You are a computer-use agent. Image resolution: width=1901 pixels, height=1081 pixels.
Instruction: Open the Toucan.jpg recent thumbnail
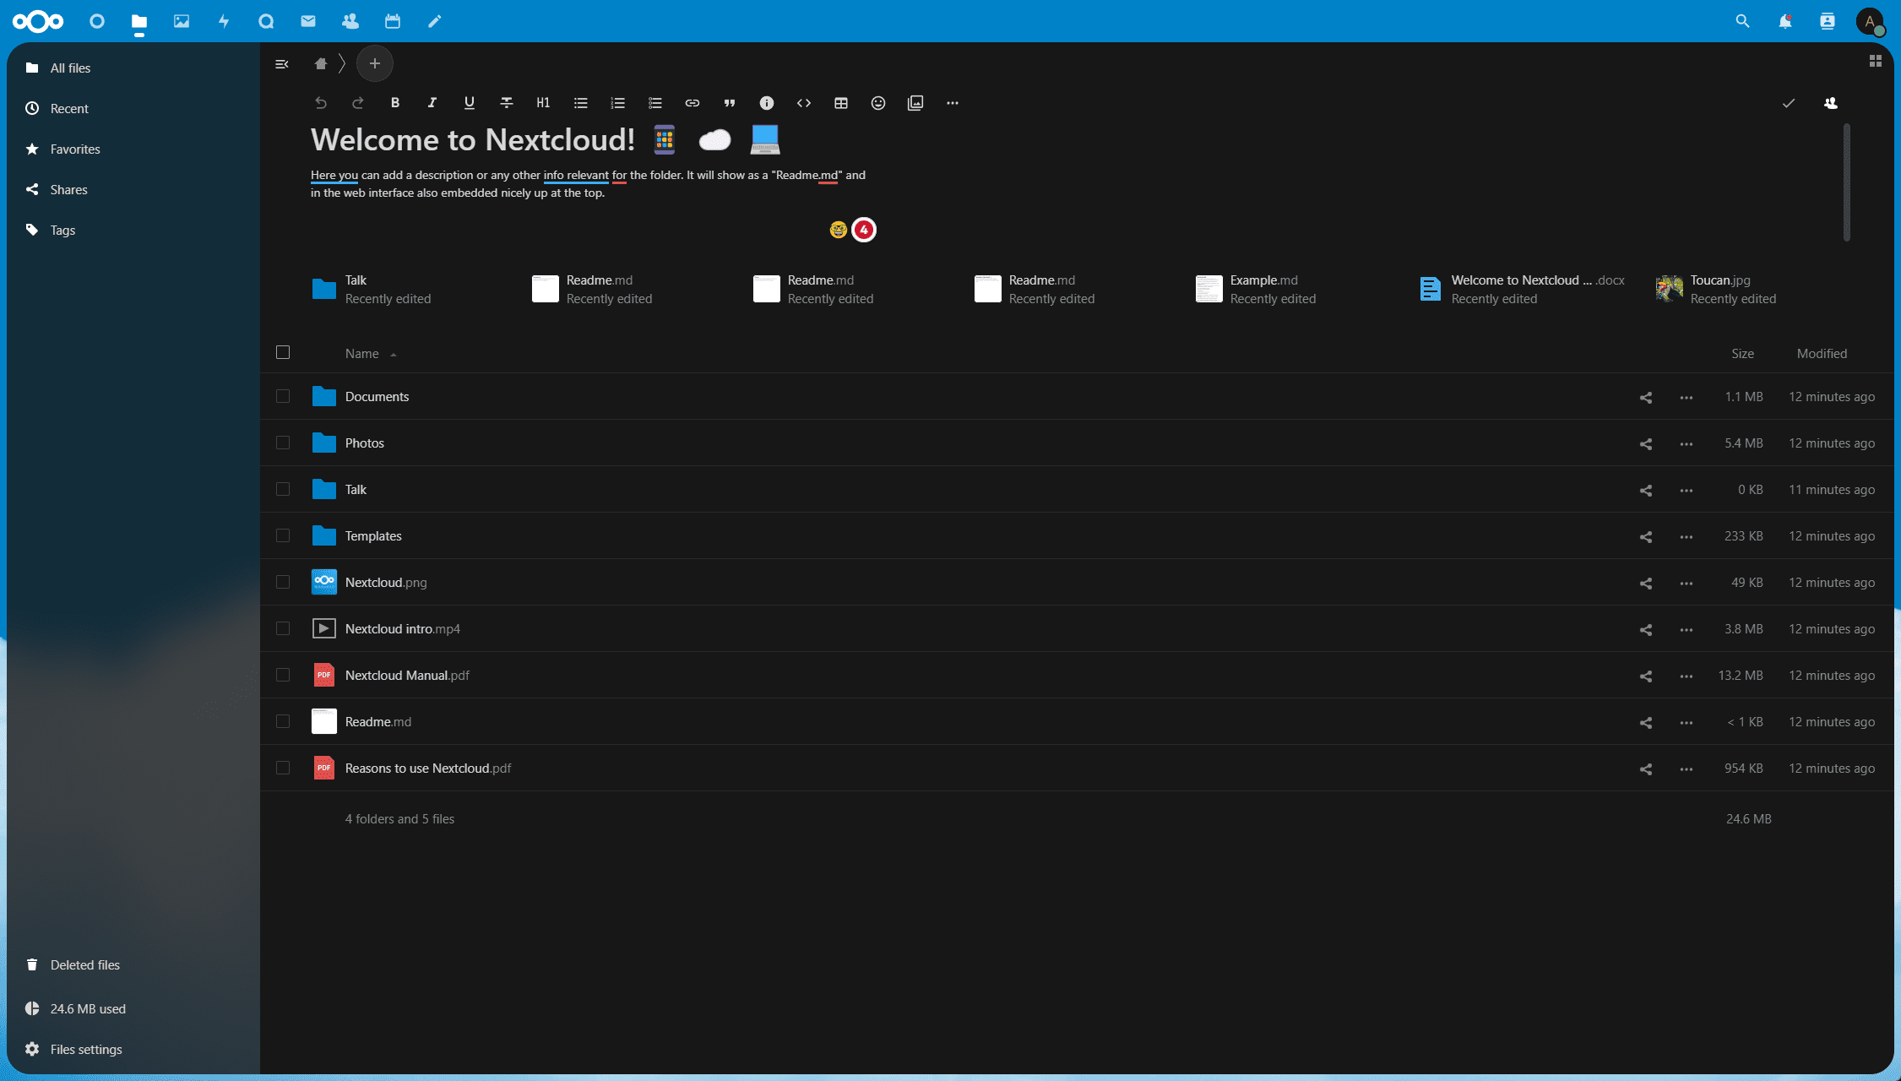(x=1669, y=289)
